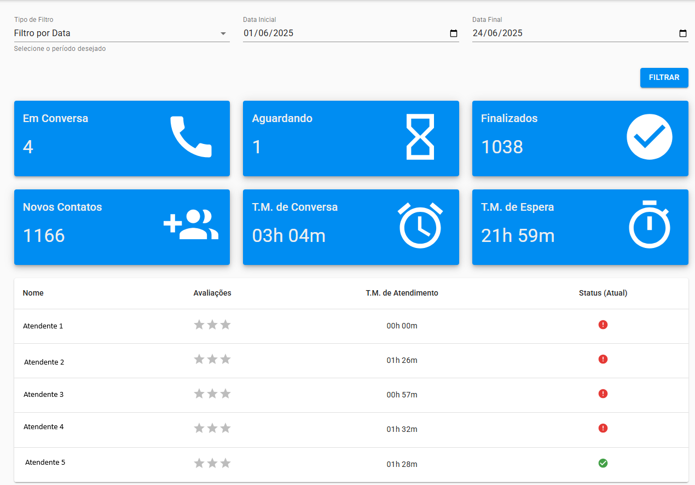Click the Avaliações column header
695x485 pixels.
pyautogui.click(x=212, y=293)
